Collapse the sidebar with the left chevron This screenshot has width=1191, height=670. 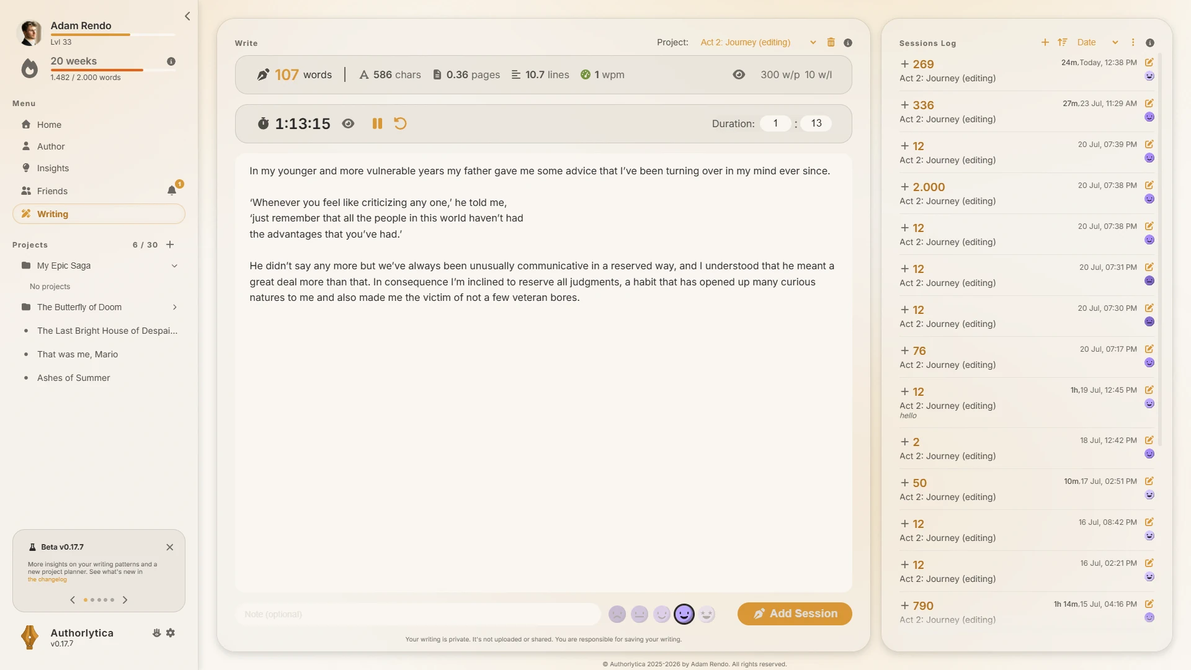[187, 16]
